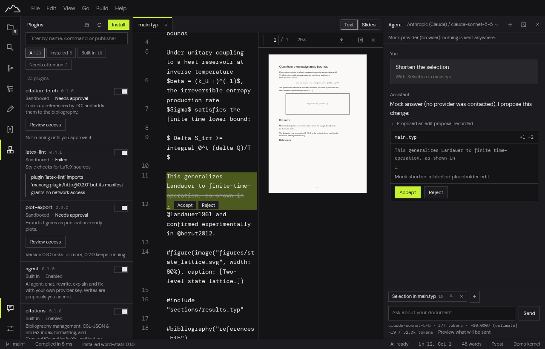Download the PDF preview
The image size is (545, 349).
click(x=341, y=40)
